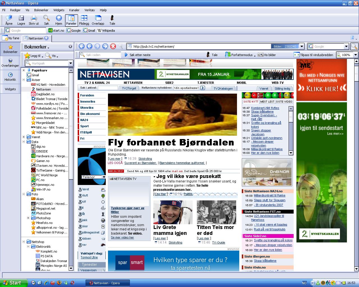Open the Ny fane new tab

[11, 38]
